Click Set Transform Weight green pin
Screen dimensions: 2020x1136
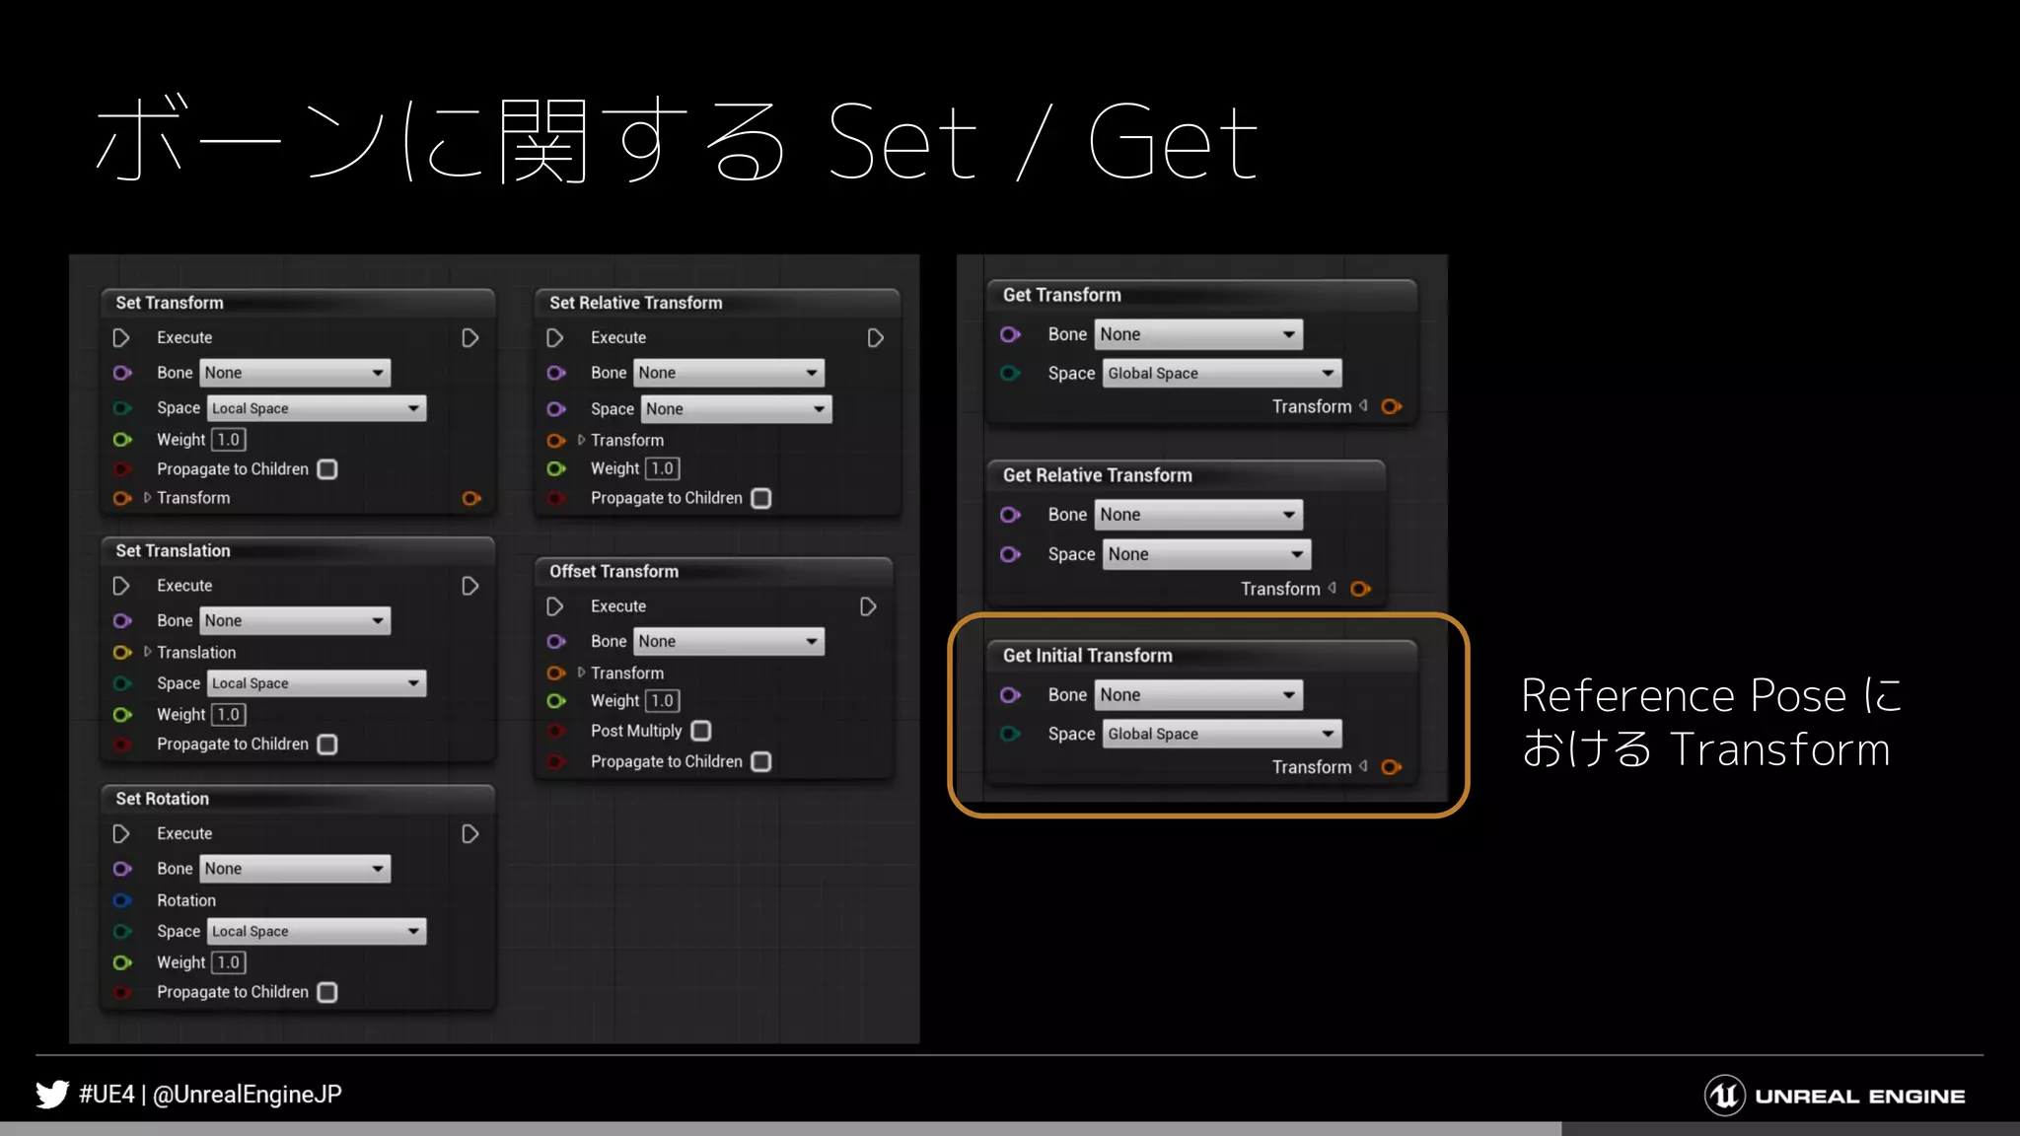point(122,440)
